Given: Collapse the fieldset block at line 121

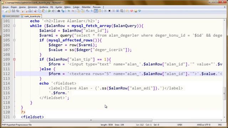Looking at the screenshot, I should pyautogui.click(x=14, y=117).
